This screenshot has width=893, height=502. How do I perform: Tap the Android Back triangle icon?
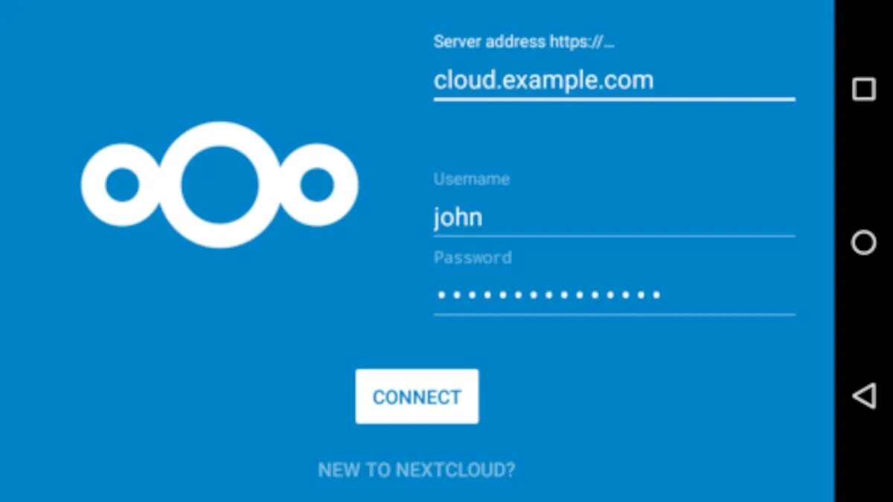[863, 396]
